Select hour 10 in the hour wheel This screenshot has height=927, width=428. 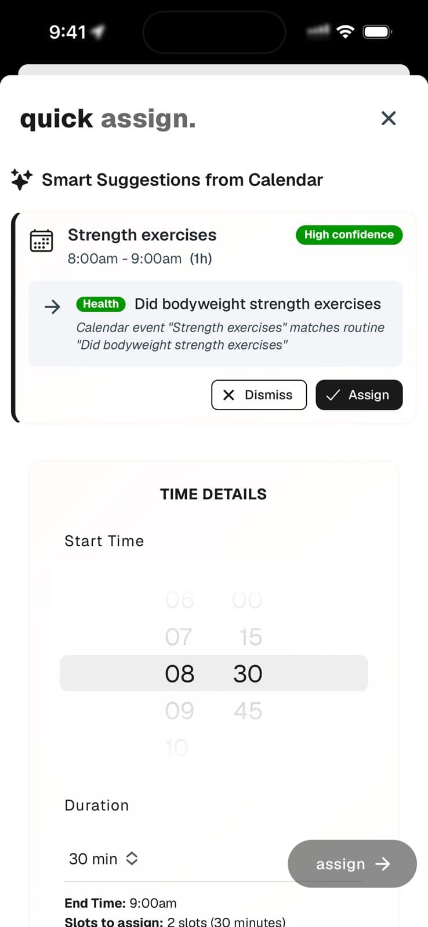coord(176,747)
